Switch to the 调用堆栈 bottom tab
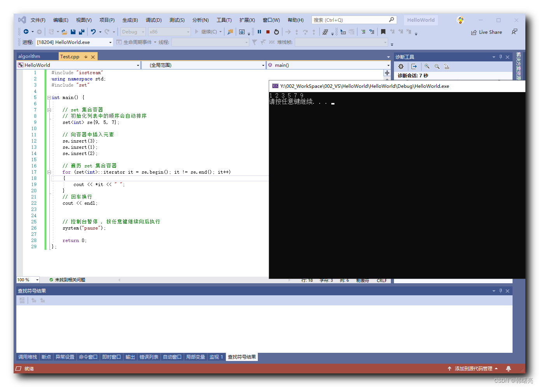The width and height of the screenshot is (539, 387). [x=28, y=357]
